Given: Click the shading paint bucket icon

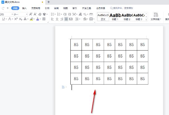Looking at the screenshot, I should (85, 19).
